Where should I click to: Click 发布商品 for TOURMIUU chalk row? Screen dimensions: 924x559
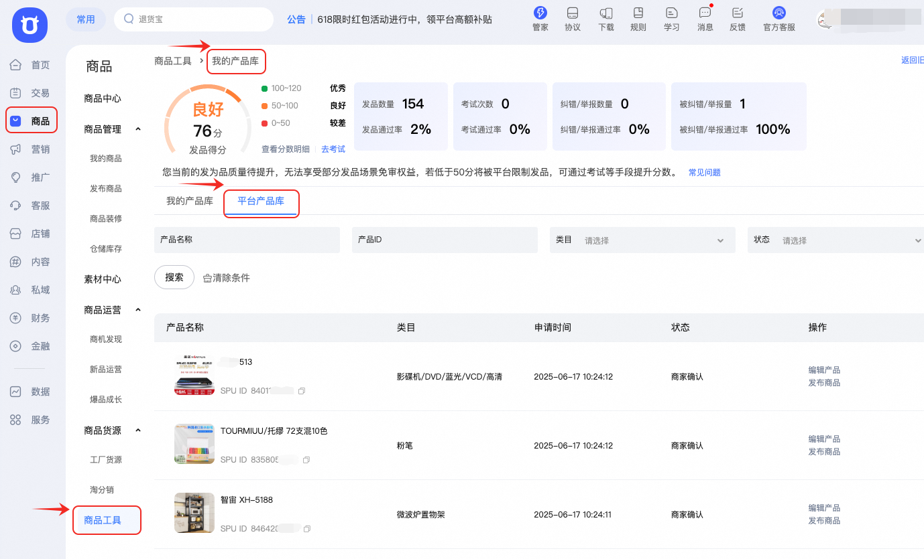pyautogui.click(x=824, y=452)
